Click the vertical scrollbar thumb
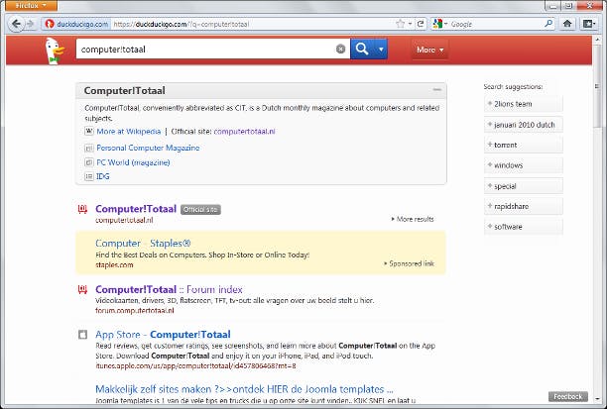This screenshot has height=409, width=607. pyautogui.click(x=597, y=85)
